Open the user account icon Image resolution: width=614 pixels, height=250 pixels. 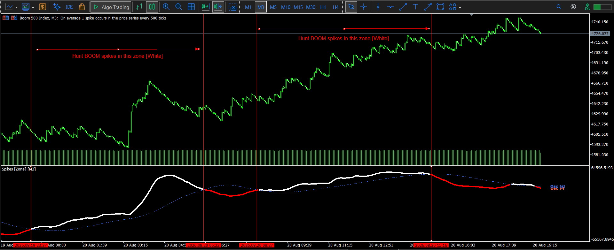point(573,7)
